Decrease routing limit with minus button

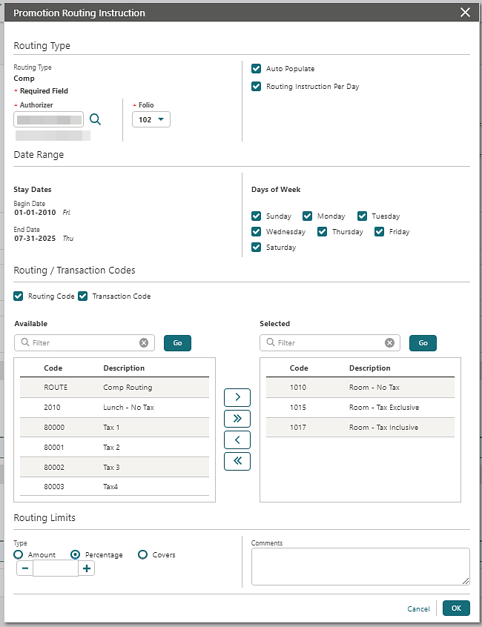coord(24,568)
